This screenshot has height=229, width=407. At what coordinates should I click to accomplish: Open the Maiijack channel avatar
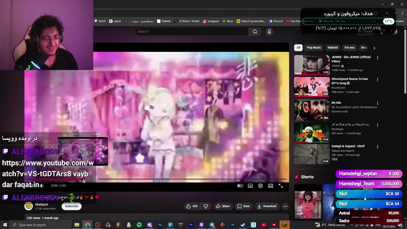29,206
